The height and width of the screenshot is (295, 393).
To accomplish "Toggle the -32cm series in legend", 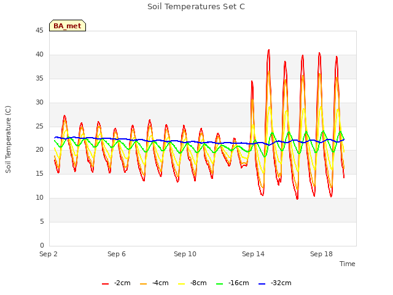I will (x=274, y=283).
